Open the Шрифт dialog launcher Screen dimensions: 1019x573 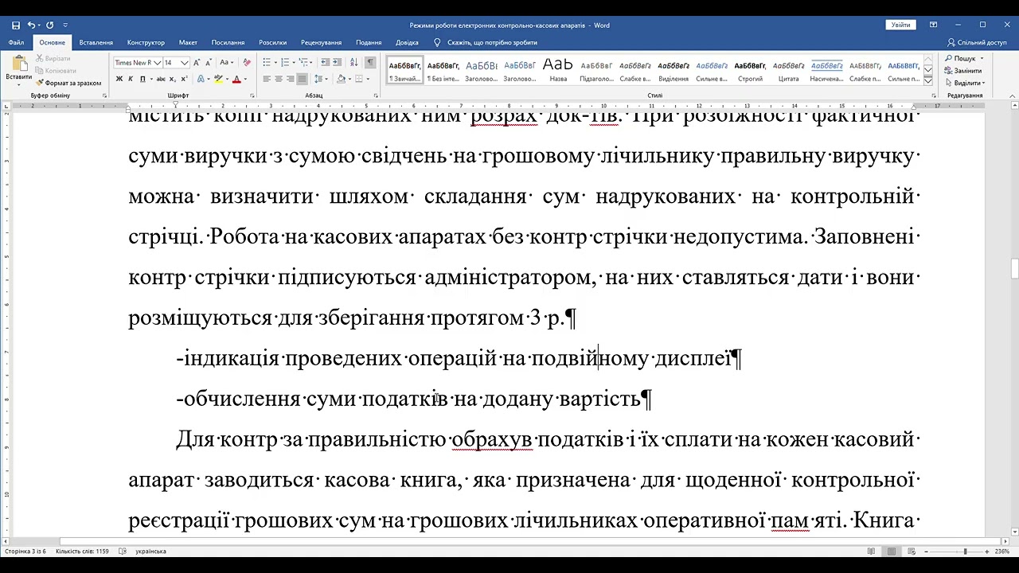coord(251,95)
